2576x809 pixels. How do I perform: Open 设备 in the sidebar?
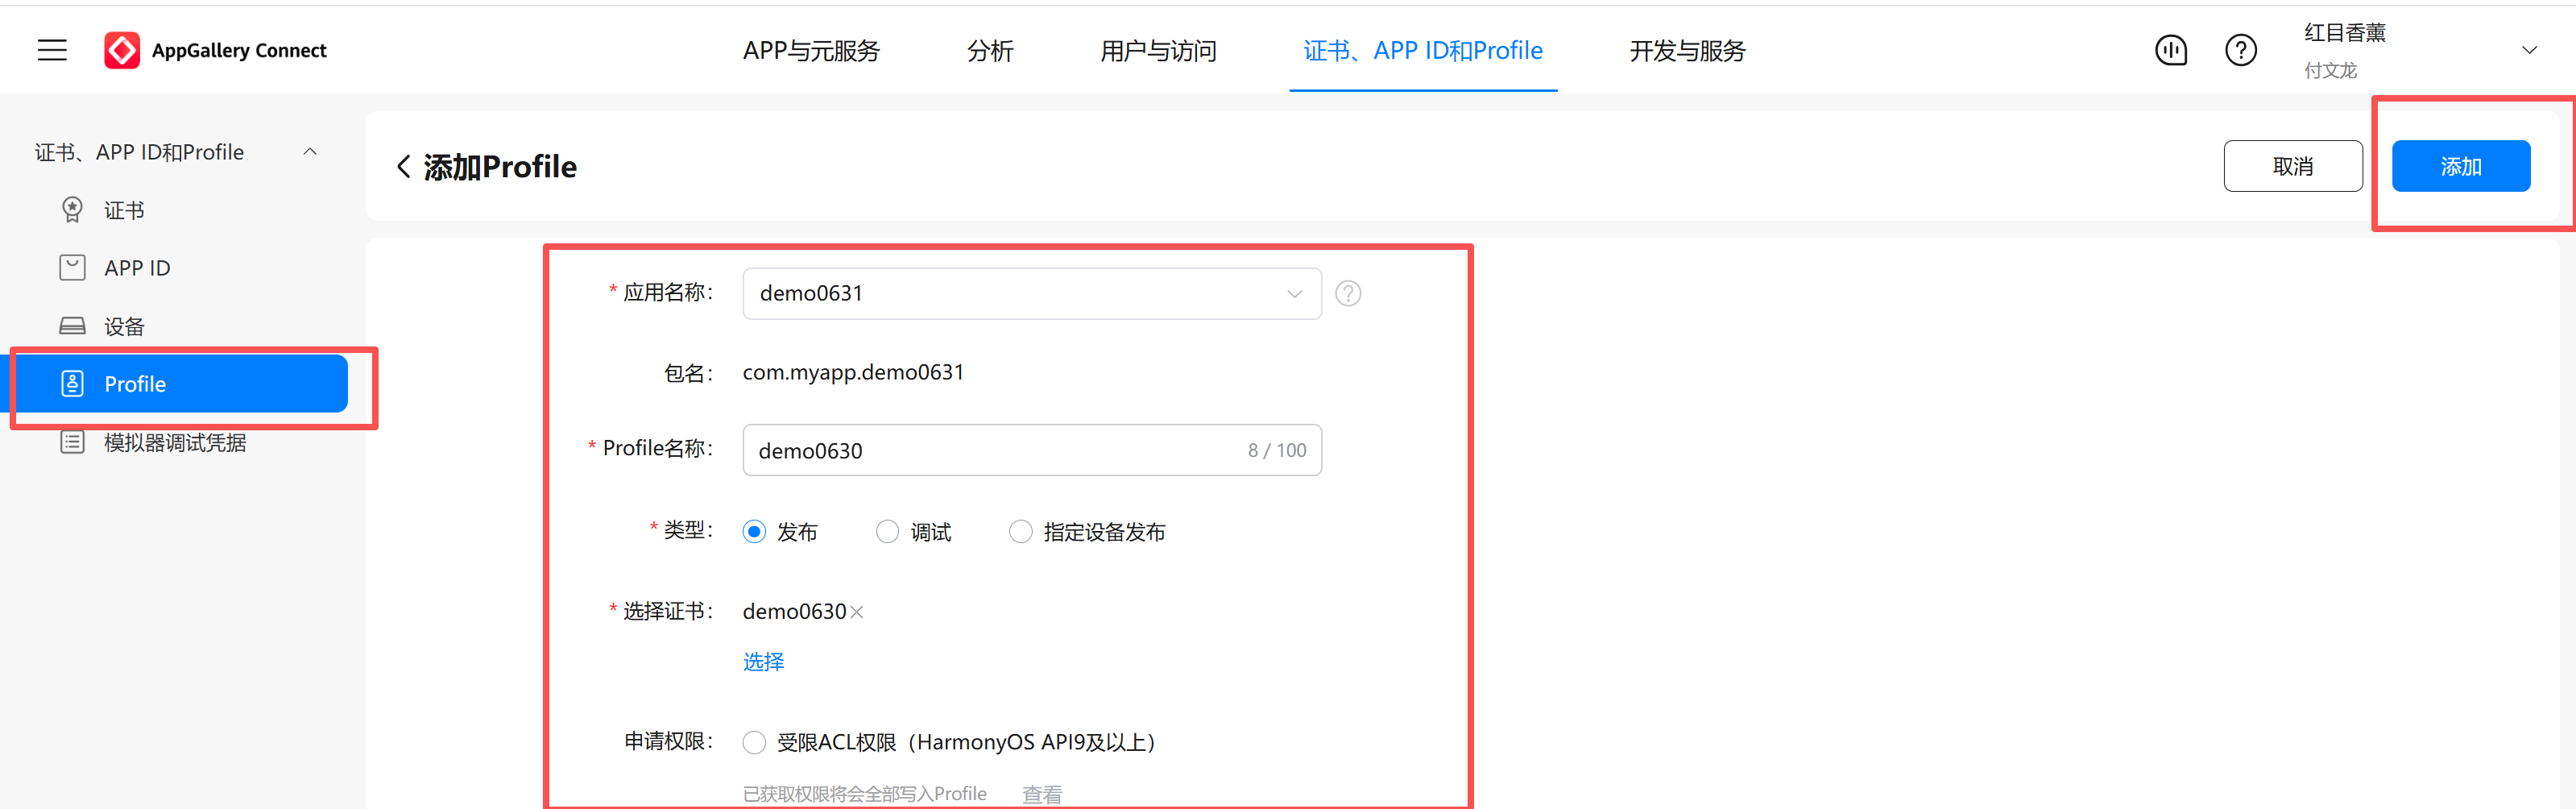click(124, 327)
